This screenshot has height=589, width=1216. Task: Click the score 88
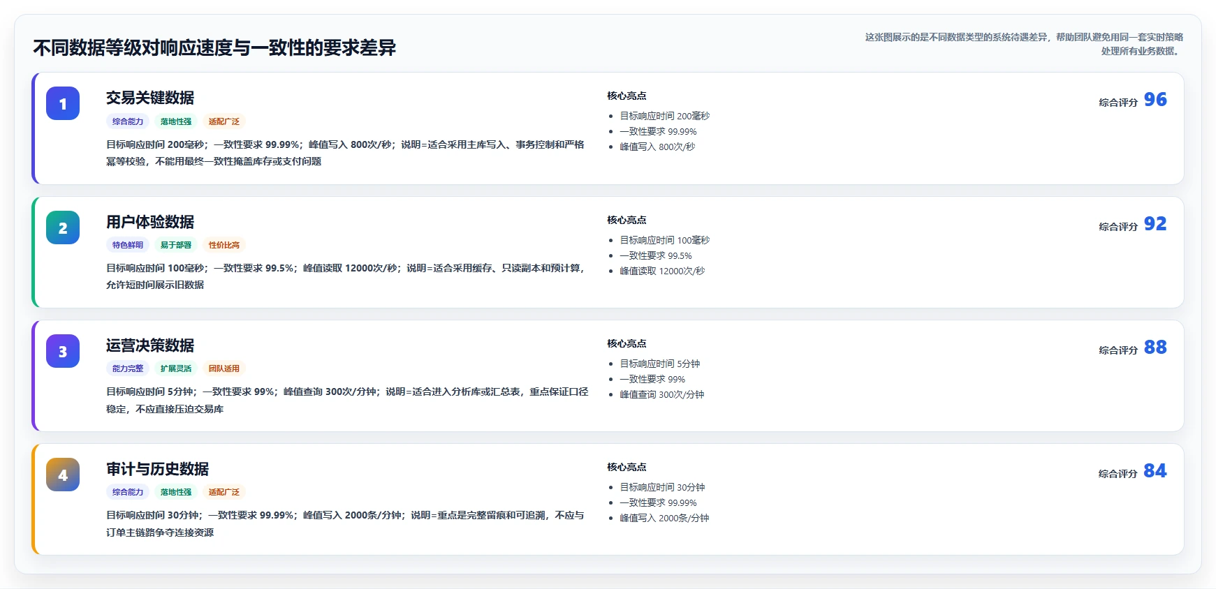click(x=1155, y=348)
